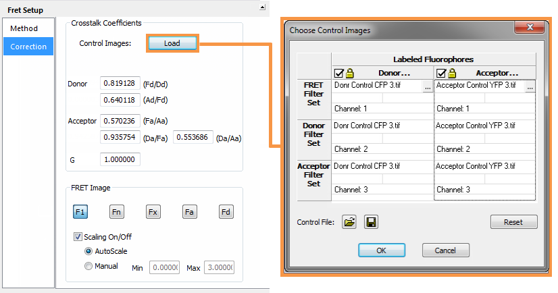Viewport: 558px width, 293px height.
Task: Toggle the Scaling On/Off checkbox
Action: [78, 237]
